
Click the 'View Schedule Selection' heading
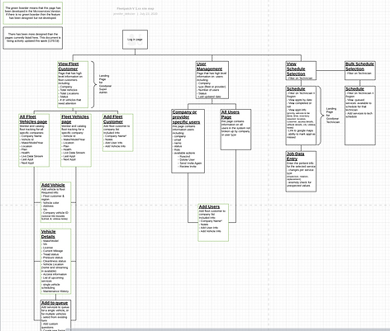pyautogui.click(x=296, y=69)
